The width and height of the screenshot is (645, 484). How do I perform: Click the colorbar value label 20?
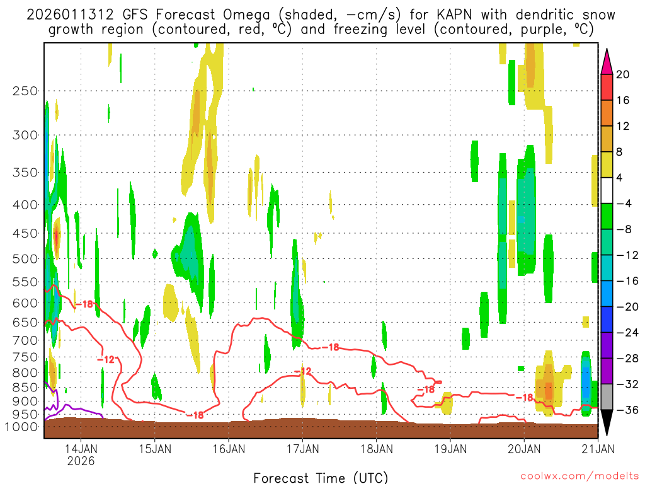click(x=623, y=74)
